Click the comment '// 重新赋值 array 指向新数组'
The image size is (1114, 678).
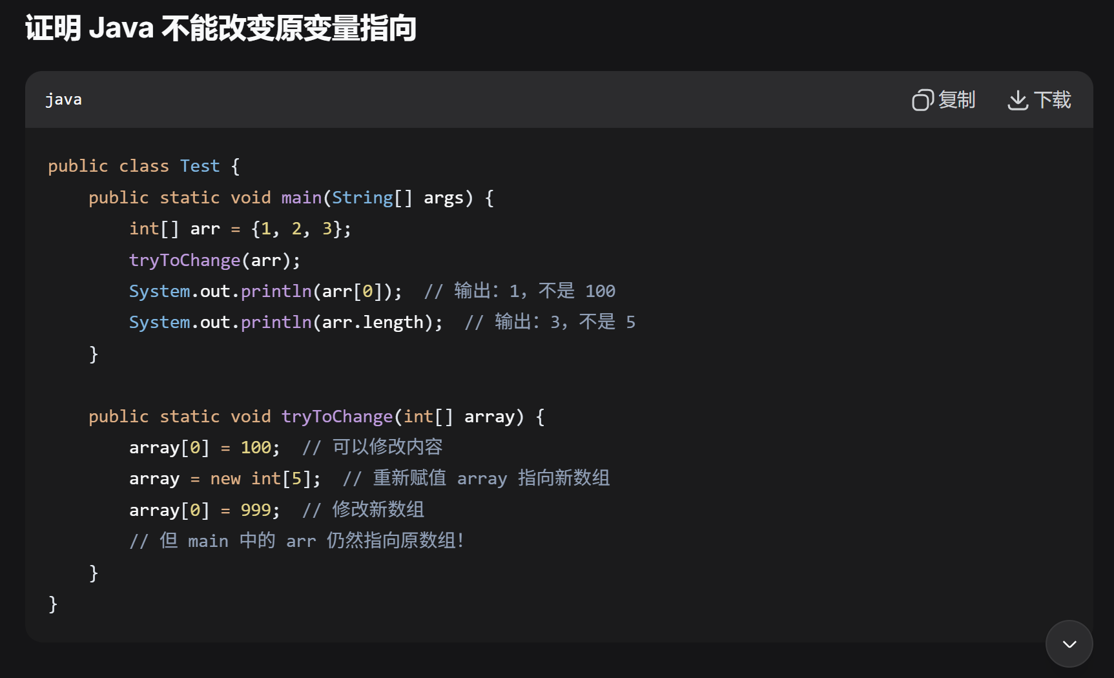click(x=477, y=478)
